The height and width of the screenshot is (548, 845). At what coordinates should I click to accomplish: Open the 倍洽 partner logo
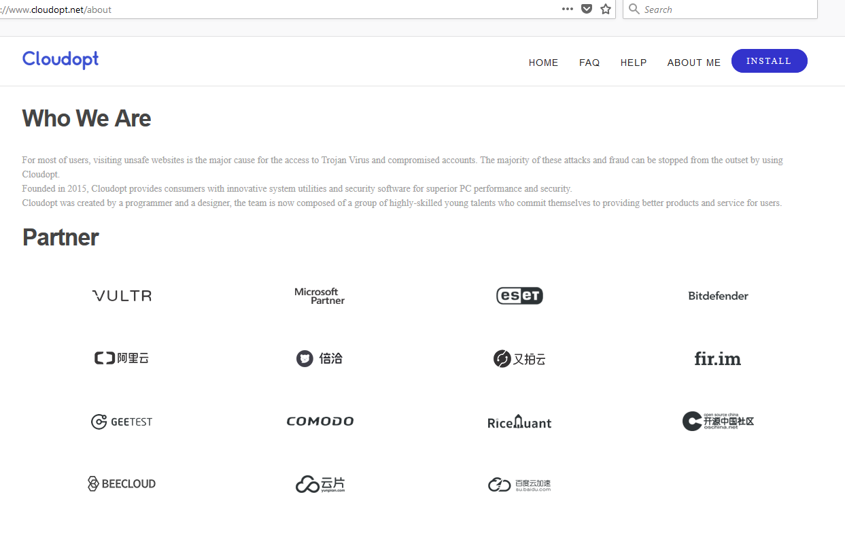click(320, 358)
